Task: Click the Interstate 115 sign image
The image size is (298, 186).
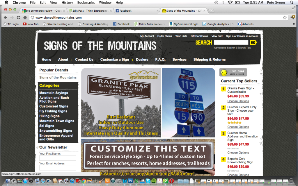Action: tap(189, 103)
